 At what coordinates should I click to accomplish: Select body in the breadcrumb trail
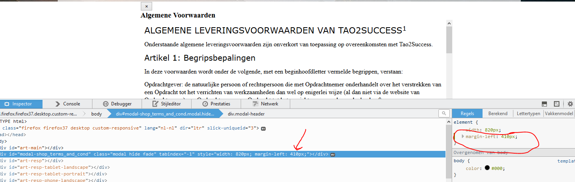tap(96, 114)
